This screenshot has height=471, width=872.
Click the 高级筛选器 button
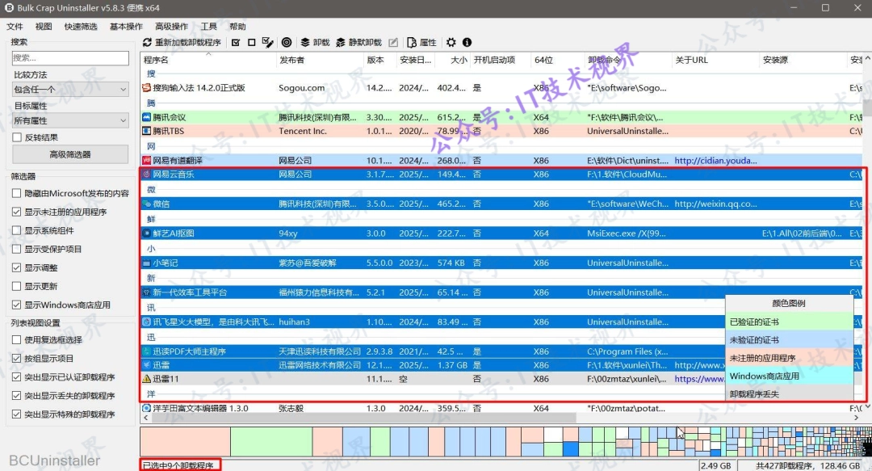(70, 154)
